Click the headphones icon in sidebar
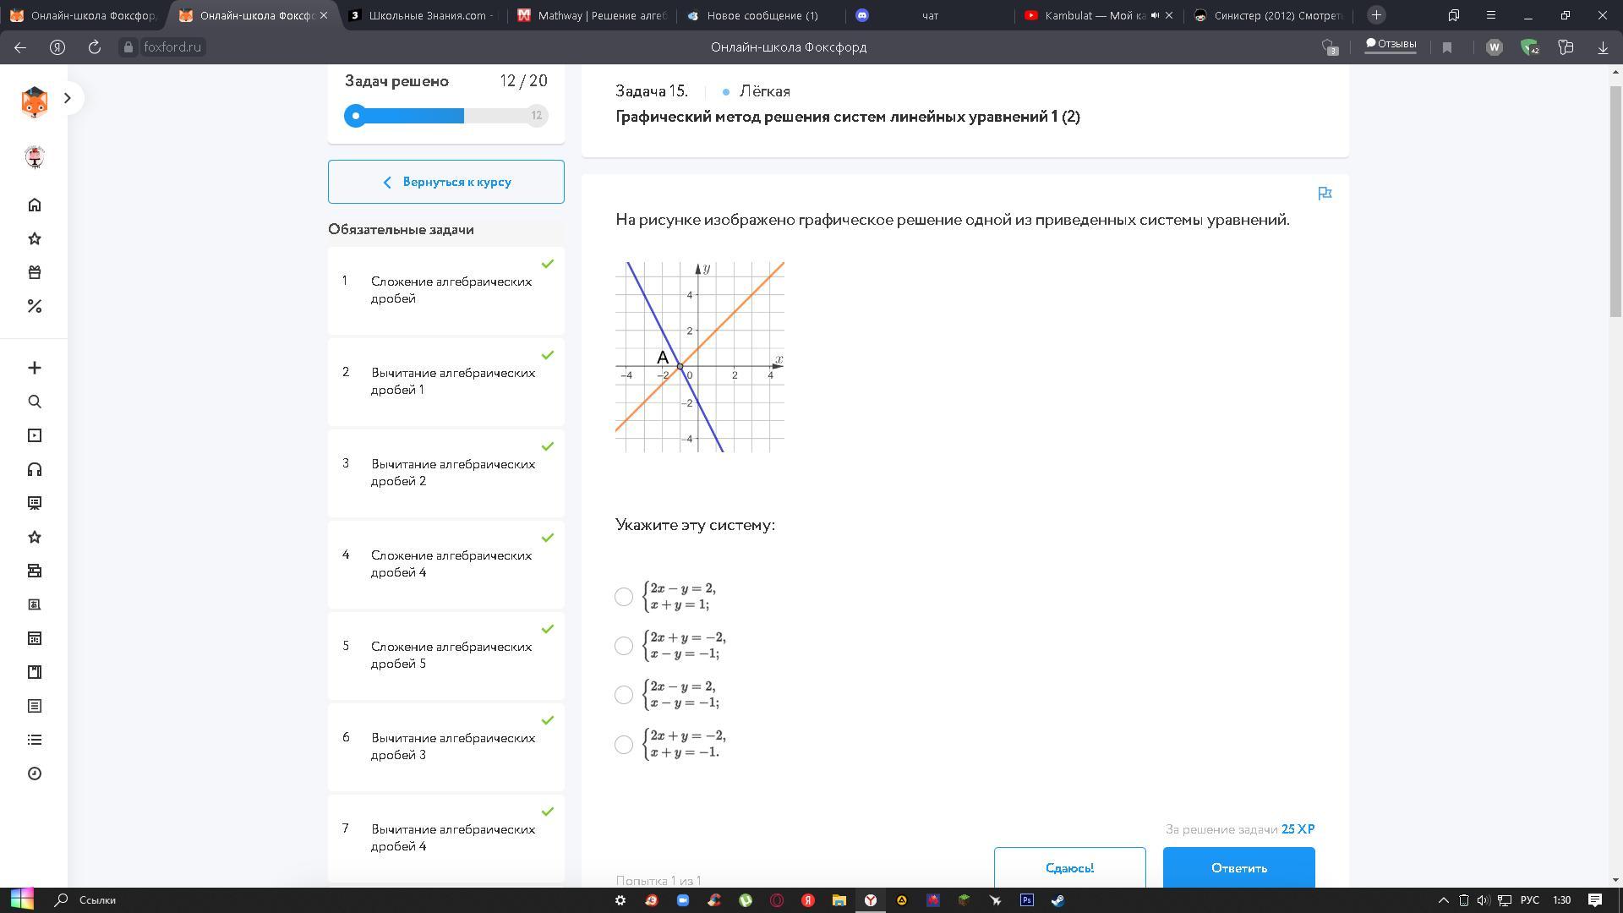 pos(35,469)
